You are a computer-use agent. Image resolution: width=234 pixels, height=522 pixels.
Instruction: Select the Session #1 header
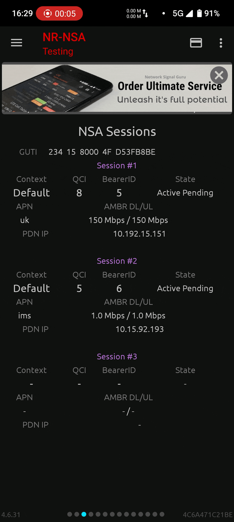point(117,166)
